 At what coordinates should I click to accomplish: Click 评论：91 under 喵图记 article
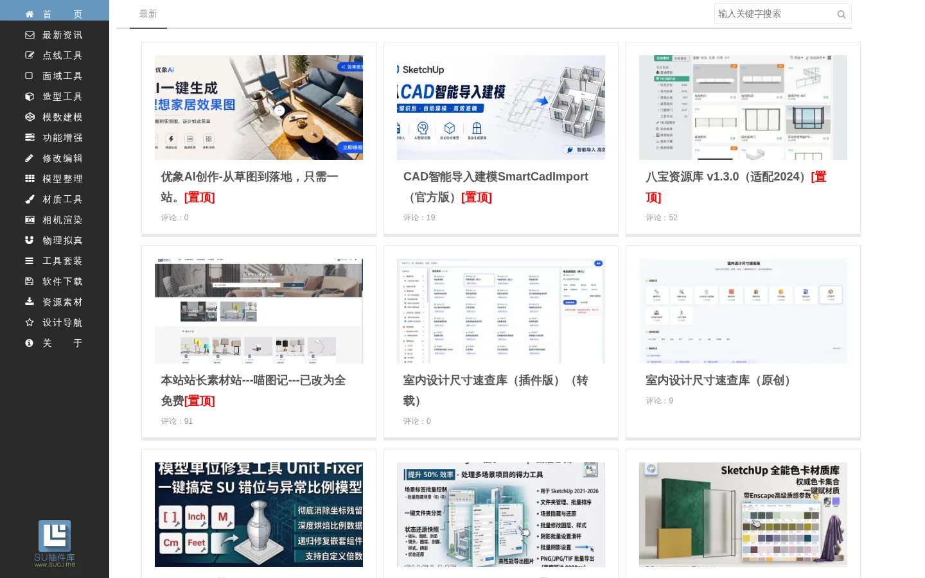177,421
